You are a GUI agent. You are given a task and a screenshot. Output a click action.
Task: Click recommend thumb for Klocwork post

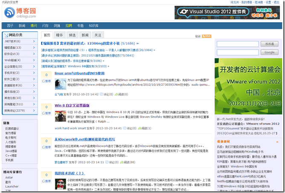pyautogui.click(x=47, y=147)
